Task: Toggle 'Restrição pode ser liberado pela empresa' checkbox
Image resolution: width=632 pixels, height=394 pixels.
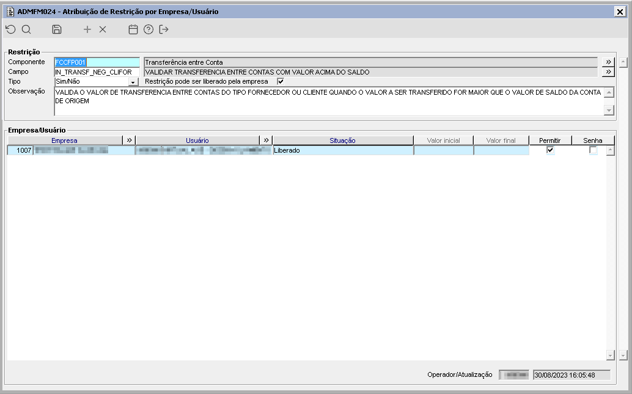Action: point(281,81)
